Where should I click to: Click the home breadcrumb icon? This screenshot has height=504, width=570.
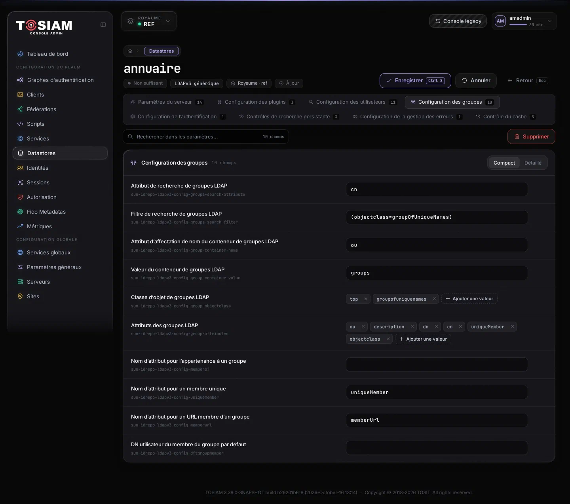point(130,51)
